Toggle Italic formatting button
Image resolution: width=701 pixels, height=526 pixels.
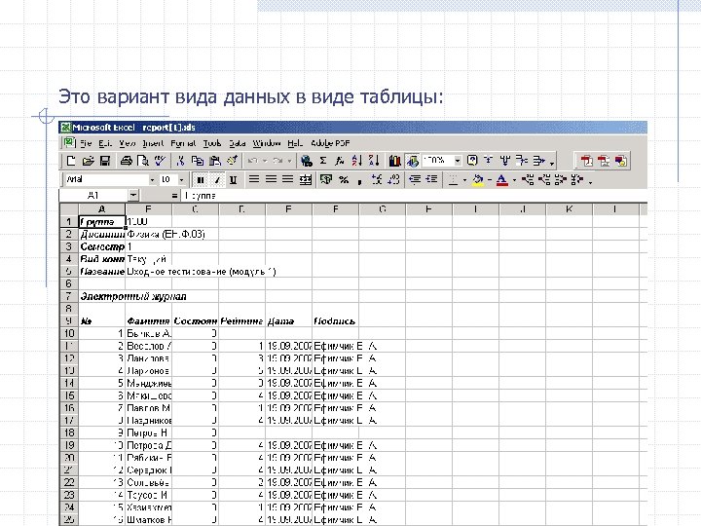(217, 180)
